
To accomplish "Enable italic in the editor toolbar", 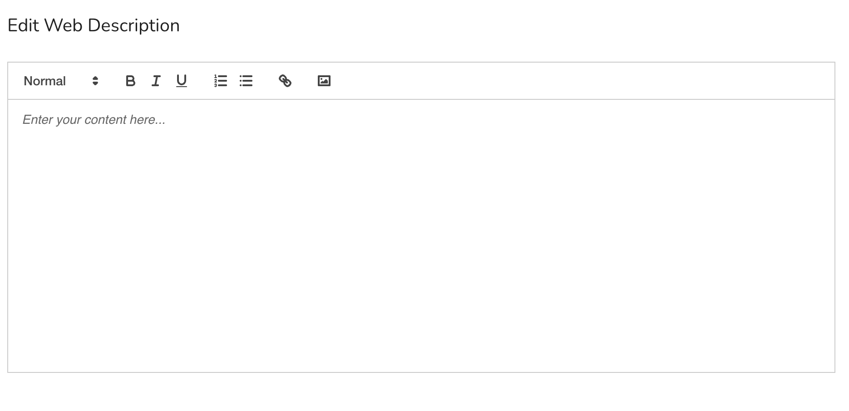I will point(156,81).
